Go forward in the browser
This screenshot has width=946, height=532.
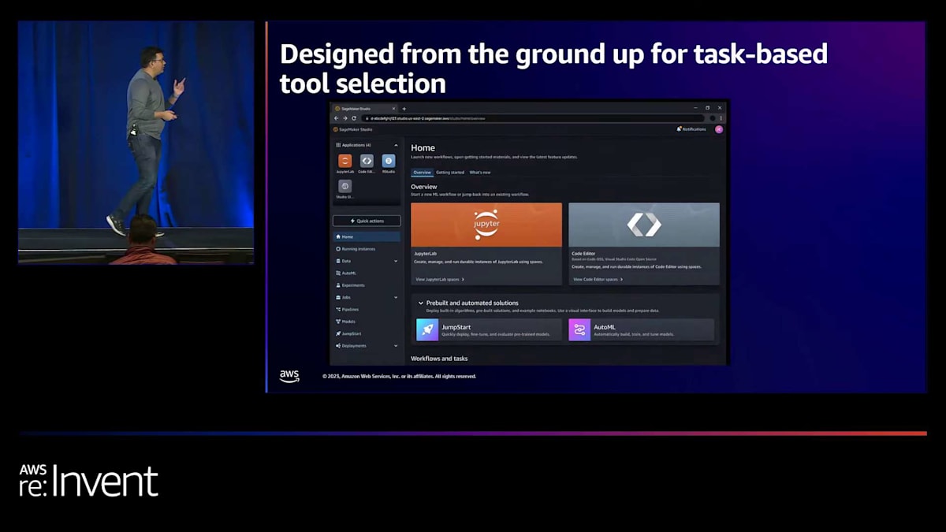point(345,118)
